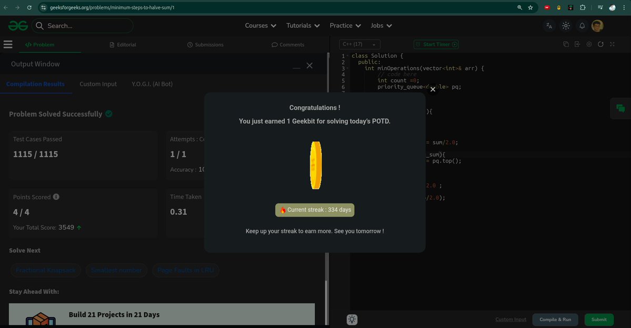Open the Build 21 Projects banner
Screen dimensions: 631x328
[x=162, y=314]
